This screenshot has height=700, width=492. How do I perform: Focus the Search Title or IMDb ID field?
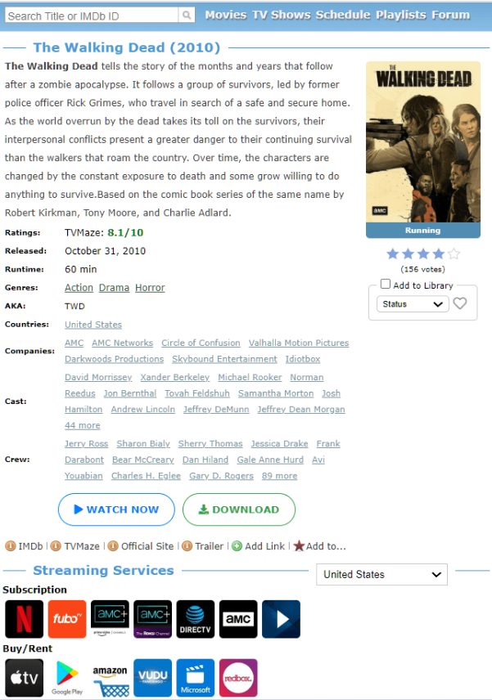pos(92,16)
